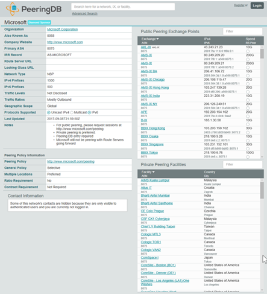Open the Bharti Airtel Mumbai facility link

(155, 196)
